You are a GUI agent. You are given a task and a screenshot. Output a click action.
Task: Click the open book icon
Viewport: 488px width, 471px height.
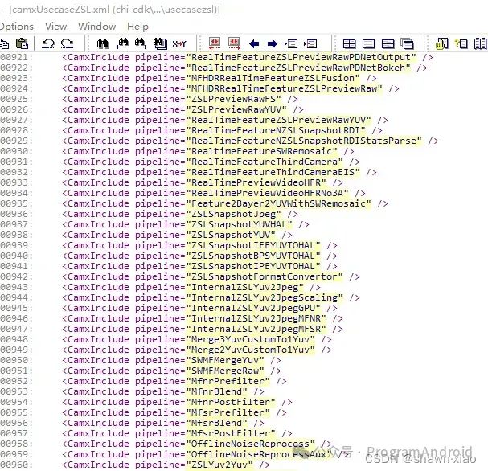481,43
